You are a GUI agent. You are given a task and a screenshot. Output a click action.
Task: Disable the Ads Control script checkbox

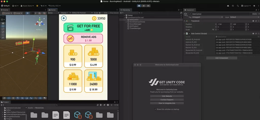click(x=189, y=34)
